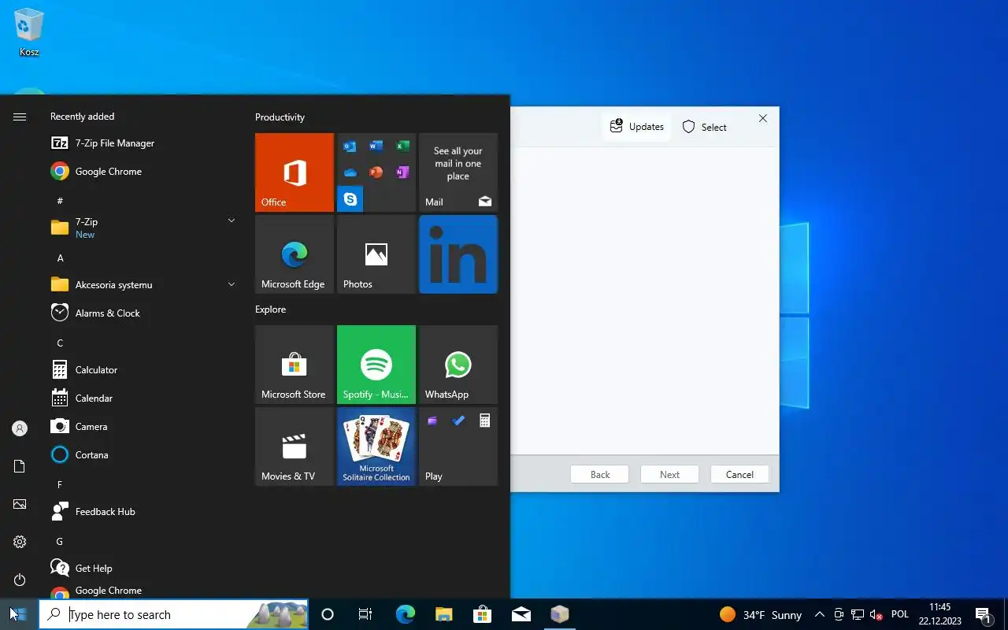The height and width of the screenshot is (630, 1008).
Task: Click the Cancel button in installer window
Action: click(739, 474)
